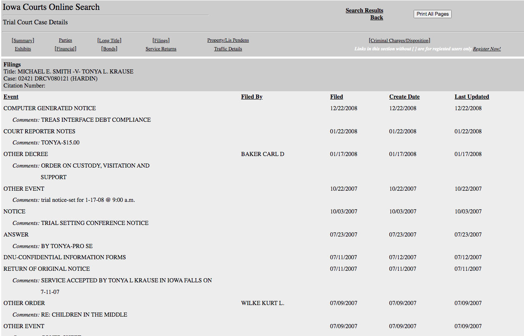Select RETURN OF ORIGINAL NOTICE event
Viewport: 524px width, 336px height.
click(x=47, y=269)
